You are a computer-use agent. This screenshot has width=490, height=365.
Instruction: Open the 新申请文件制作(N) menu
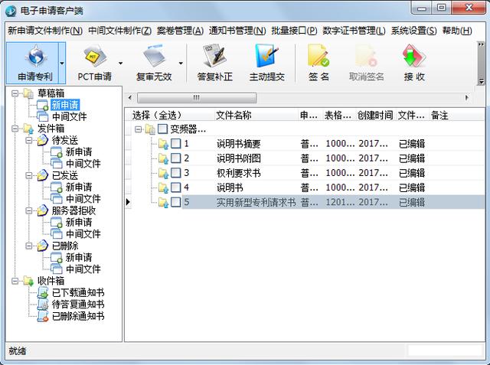pyautogui.click(x=45, y=31)
